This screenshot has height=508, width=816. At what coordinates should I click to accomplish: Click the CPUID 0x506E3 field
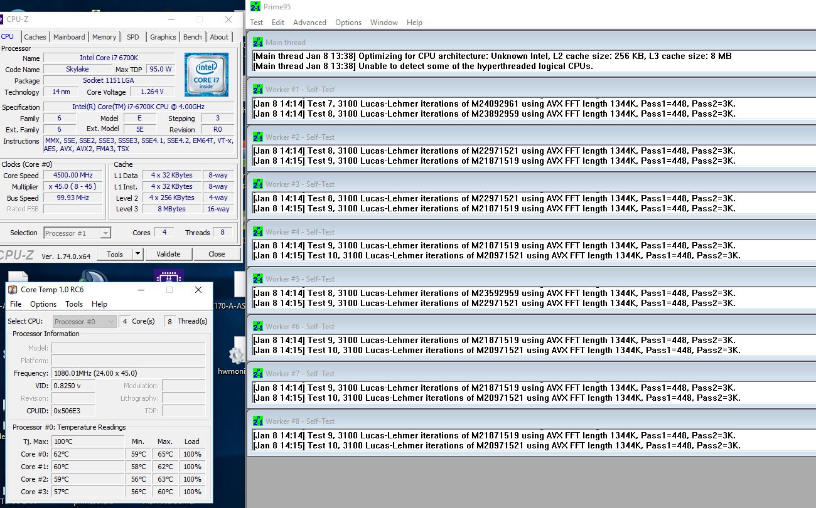(73, 411)
